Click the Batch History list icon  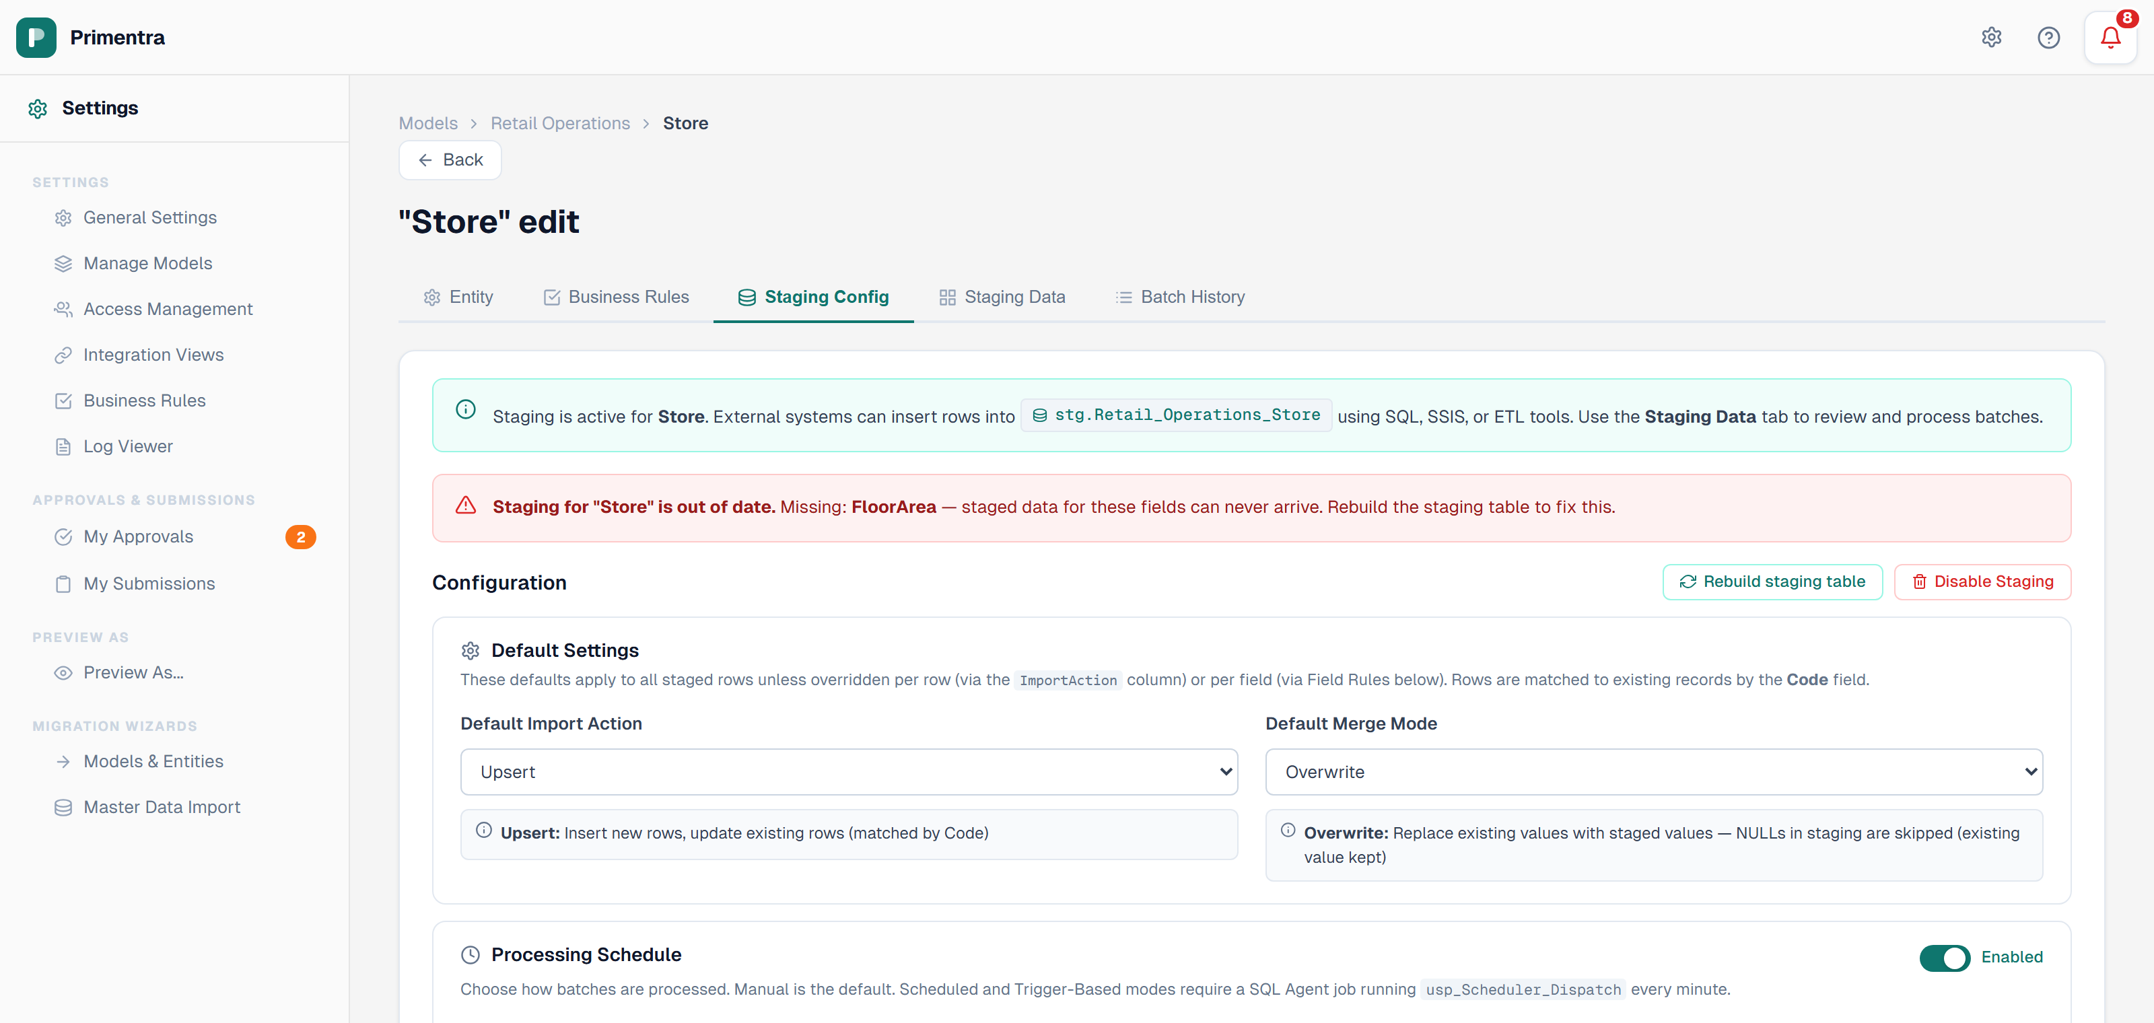pyautogui.click(x=1123, y=297)
